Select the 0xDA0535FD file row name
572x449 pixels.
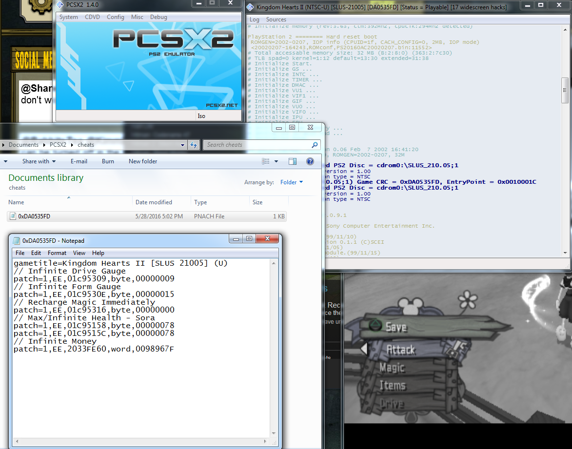(x=34, y=216)
